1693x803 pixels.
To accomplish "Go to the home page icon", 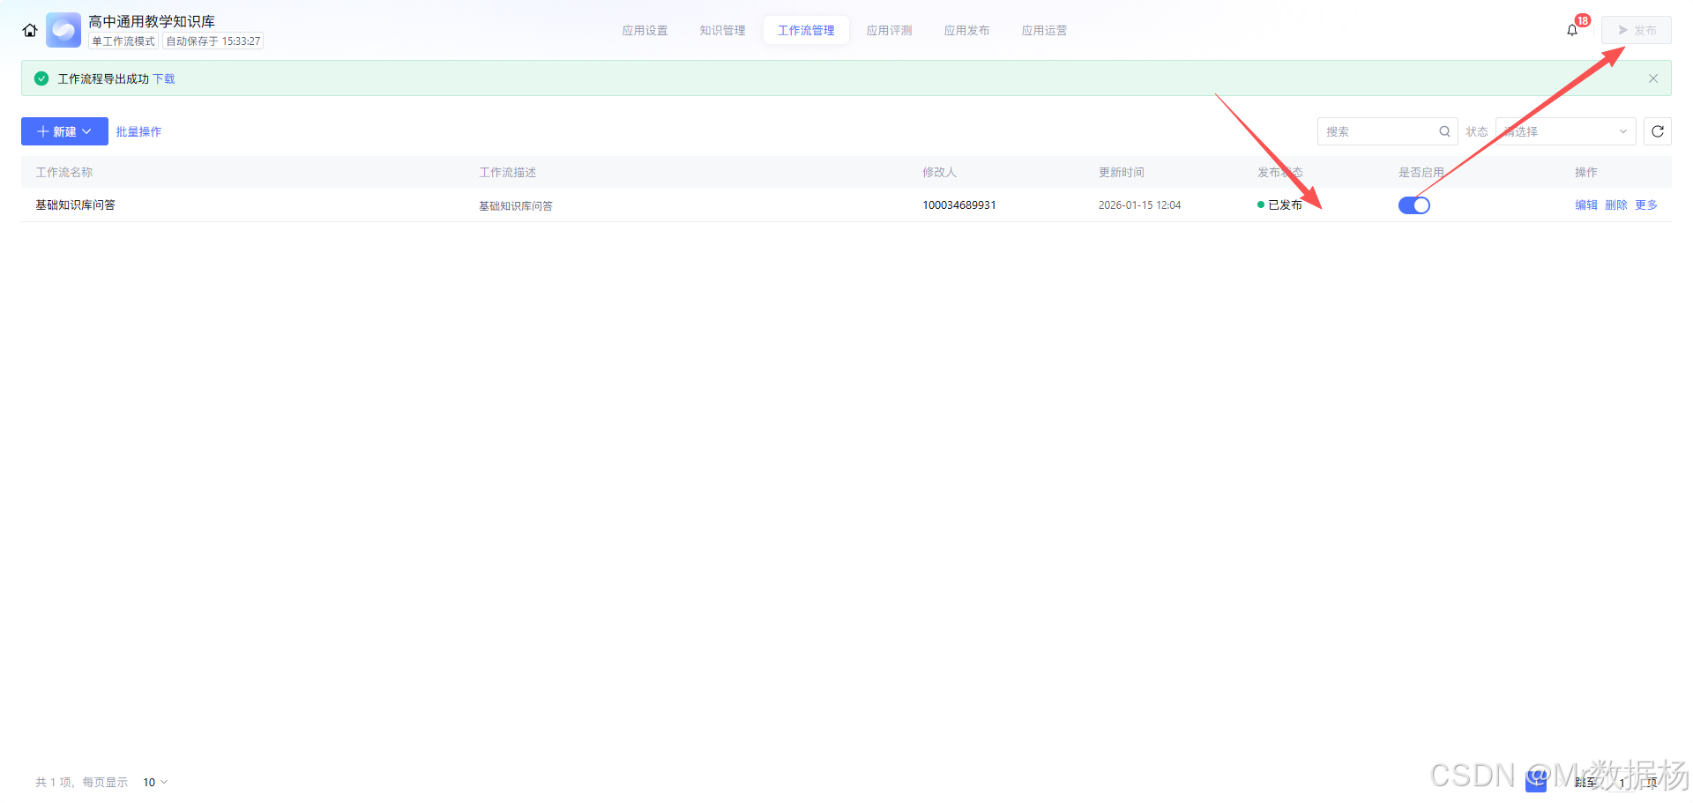I will [30, 31].
